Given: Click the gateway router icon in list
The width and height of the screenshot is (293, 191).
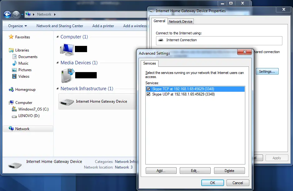Looking at the screenshot, I should 67,102.
